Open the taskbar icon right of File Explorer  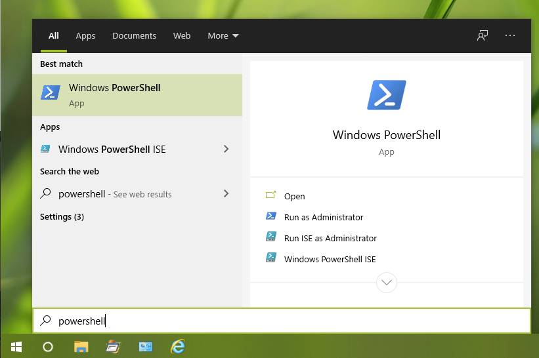click(113, 347)
